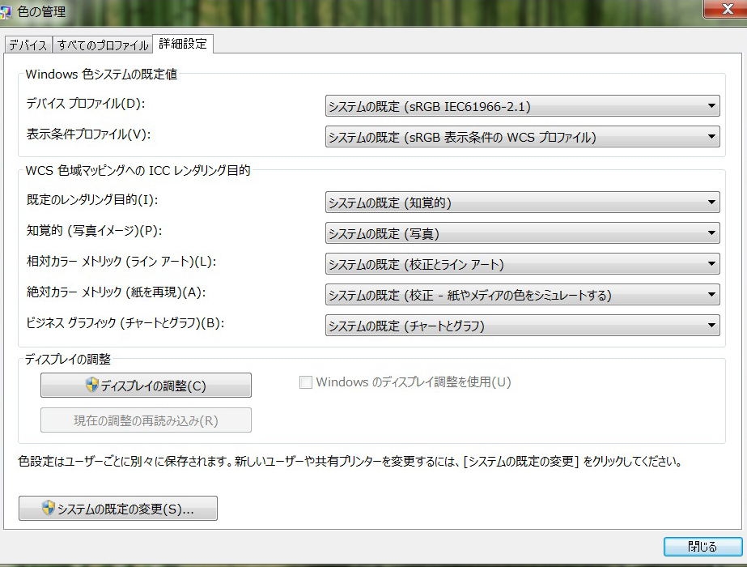Click the デバイス プロファイル(D): label
747x567 pixels.
[x=86, y=104]
